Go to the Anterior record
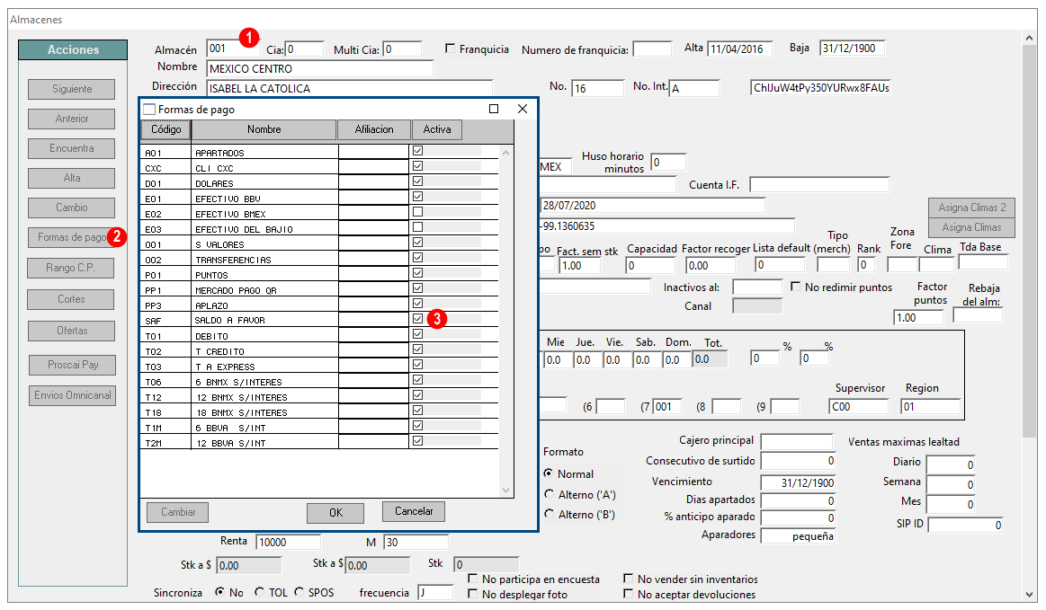 pyautogui.click(x=71, y=119)
